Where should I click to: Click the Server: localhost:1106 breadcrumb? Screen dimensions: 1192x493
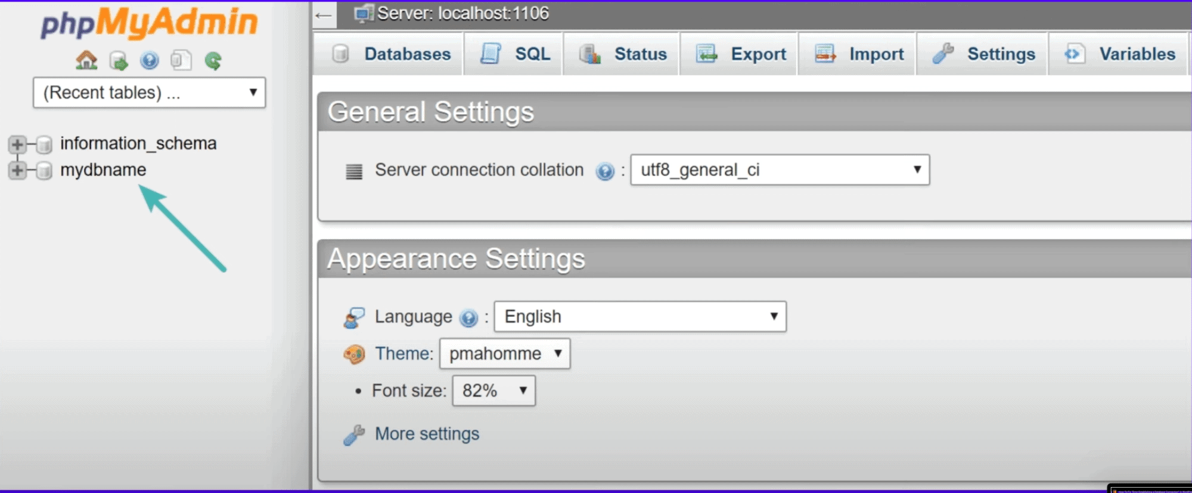click(x=462, y=13)
